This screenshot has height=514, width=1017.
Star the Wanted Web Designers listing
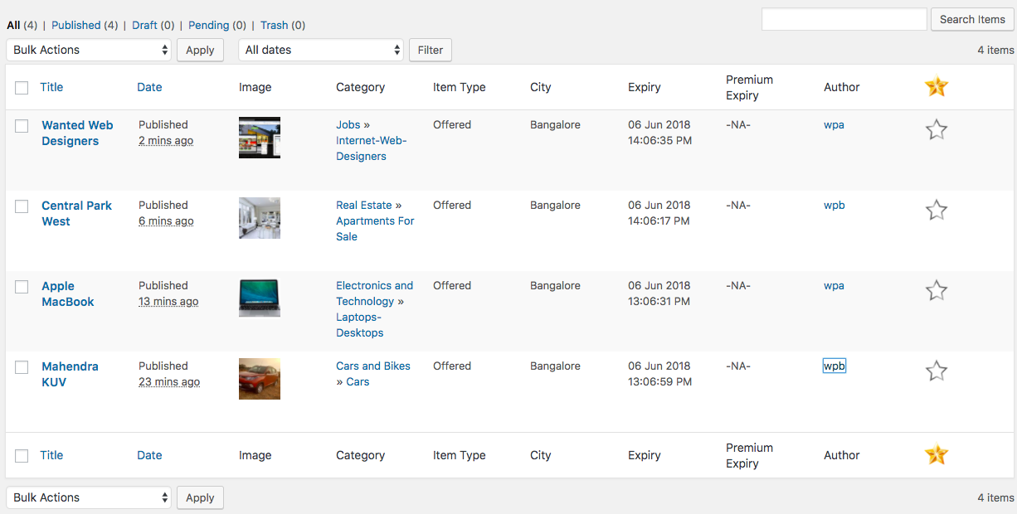(936, 129)
